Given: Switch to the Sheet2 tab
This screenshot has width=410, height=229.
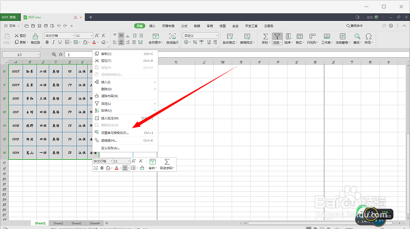Looking at the screenshot, I should click(58, 223).
